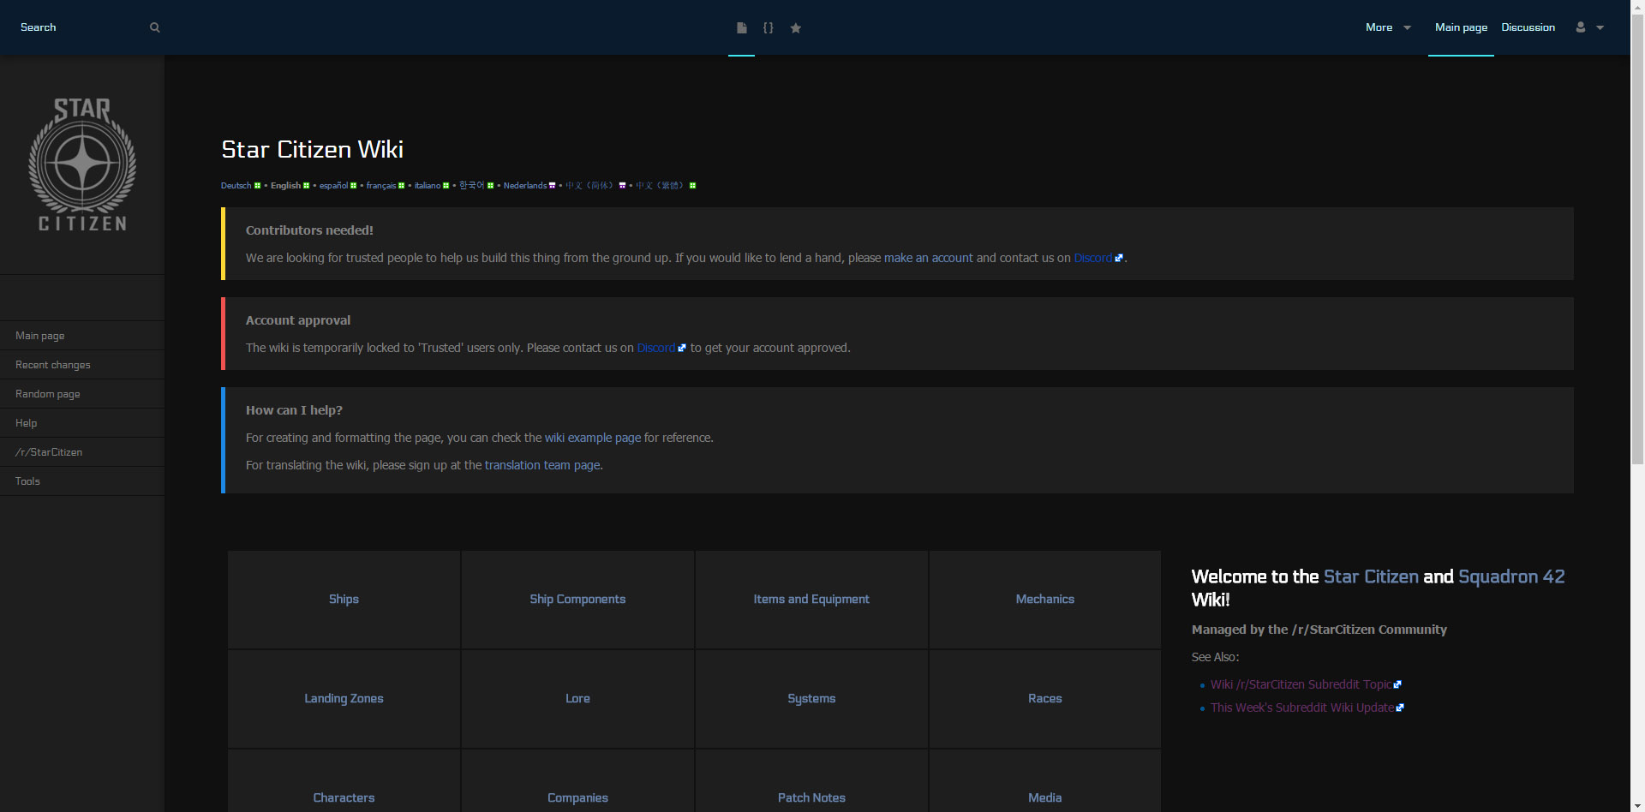Open the translation team page link

[542, 465]
